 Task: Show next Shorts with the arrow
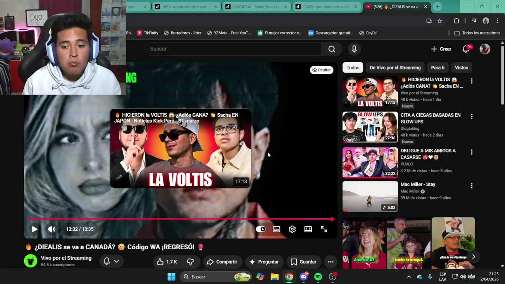(473, 257)
